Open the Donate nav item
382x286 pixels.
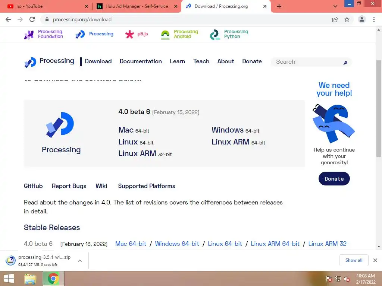click(252, 61)
